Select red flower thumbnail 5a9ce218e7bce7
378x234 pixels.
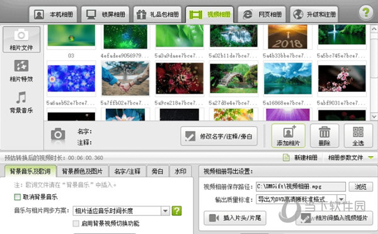(180, 79)
